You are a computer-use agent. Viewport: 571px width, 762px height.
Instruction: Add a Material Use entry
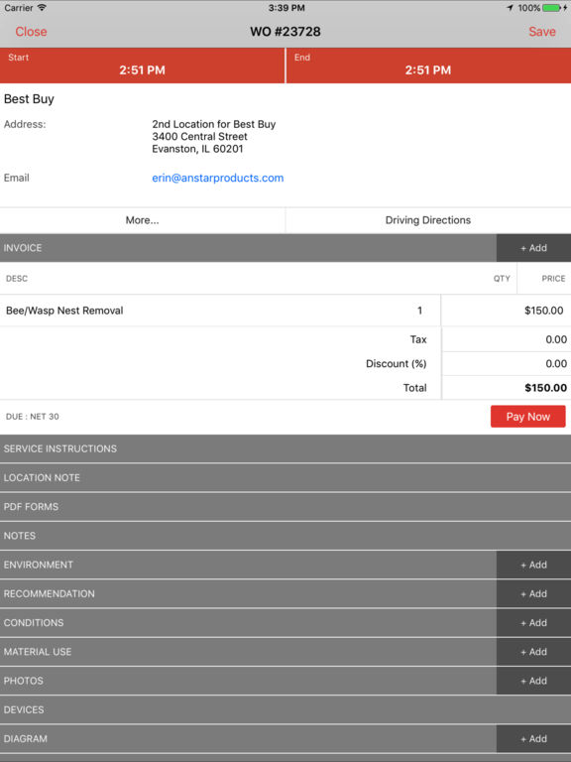pos(533,652)
